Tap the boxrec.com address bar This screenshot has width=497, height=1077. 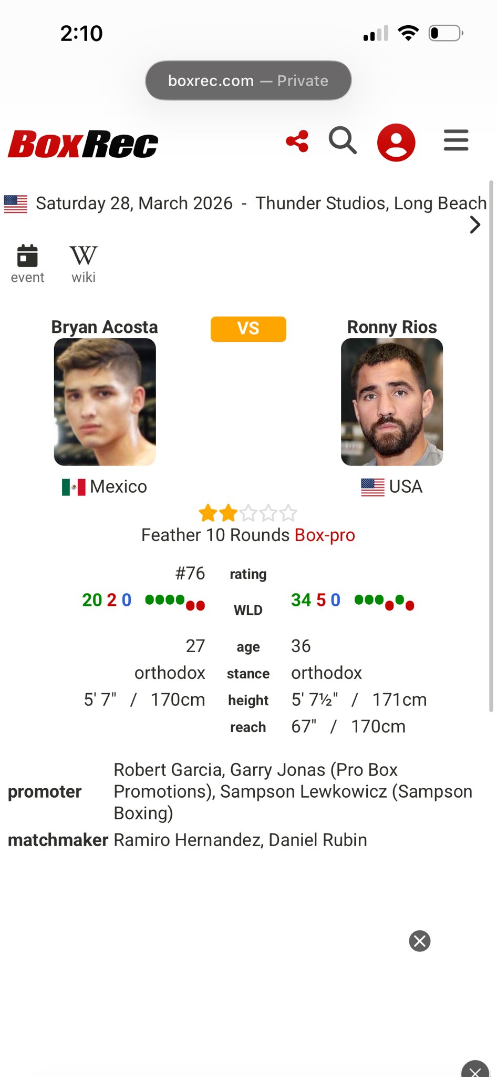[x=248, y=80]
